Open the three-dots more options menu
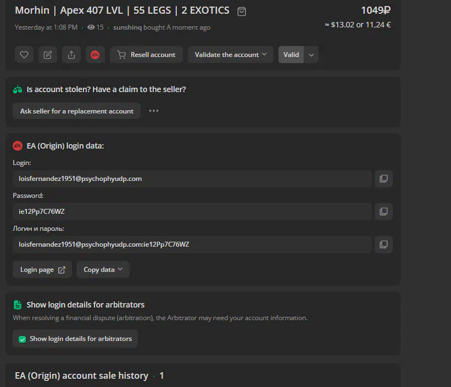 [x=154, y=111]
